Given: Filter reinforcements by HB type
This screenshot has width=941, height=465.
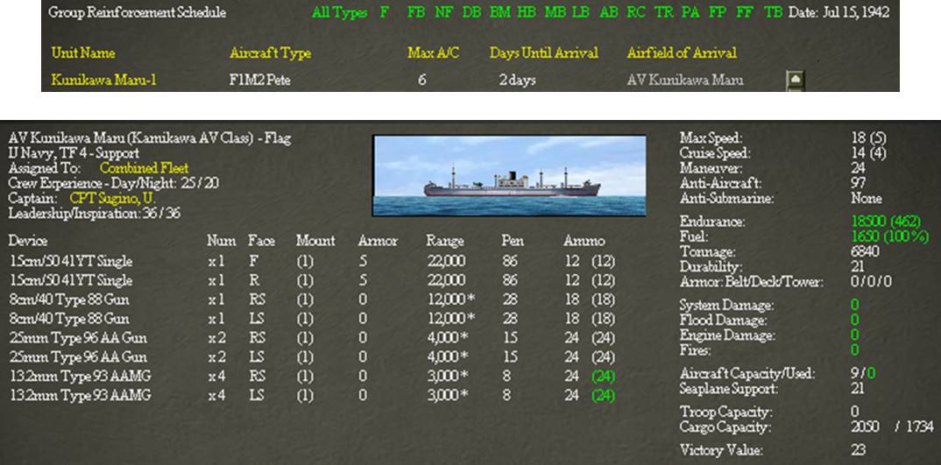Looking at the screenshot, I should (x=527, y=12).
